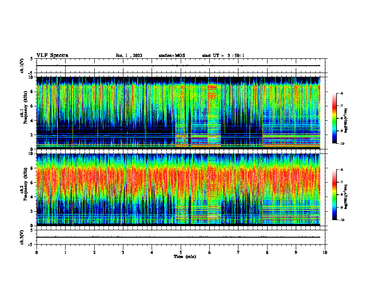This screenshot has width=366, height=283.
Task: Click the time axis tick label "10"
Action: (x=325, y=252)
